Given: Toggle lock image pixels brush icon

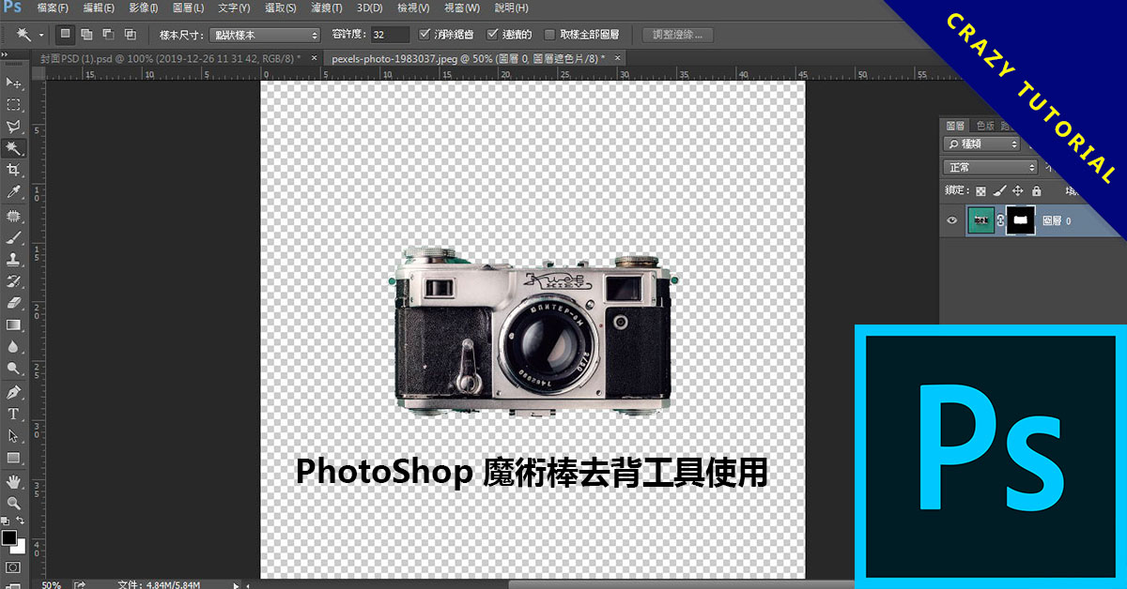Looking at the screenshot, I should pos(1000,189).
